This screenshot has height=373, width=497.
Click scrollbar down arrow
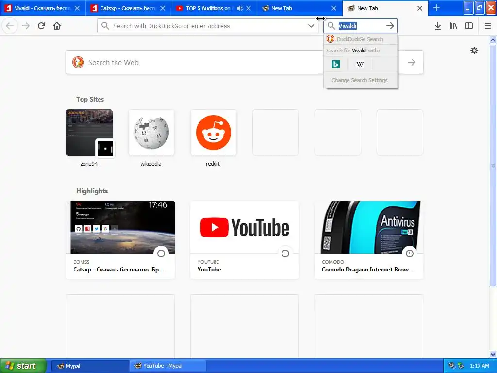pyautogui.click(x=493, y=354)
